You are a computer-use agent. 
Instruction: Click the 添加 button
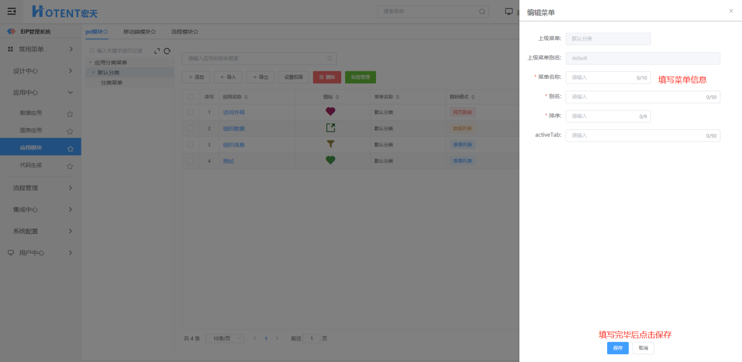[x=196, y=77]
